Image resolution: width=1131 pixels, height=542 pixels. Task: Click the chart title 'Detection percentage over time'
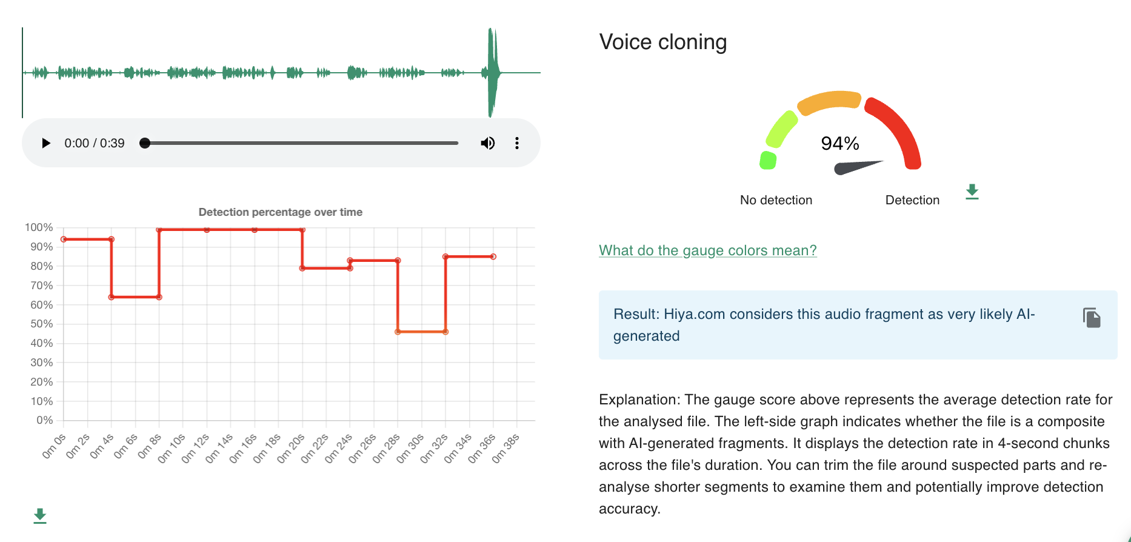[x=281, y=212]
